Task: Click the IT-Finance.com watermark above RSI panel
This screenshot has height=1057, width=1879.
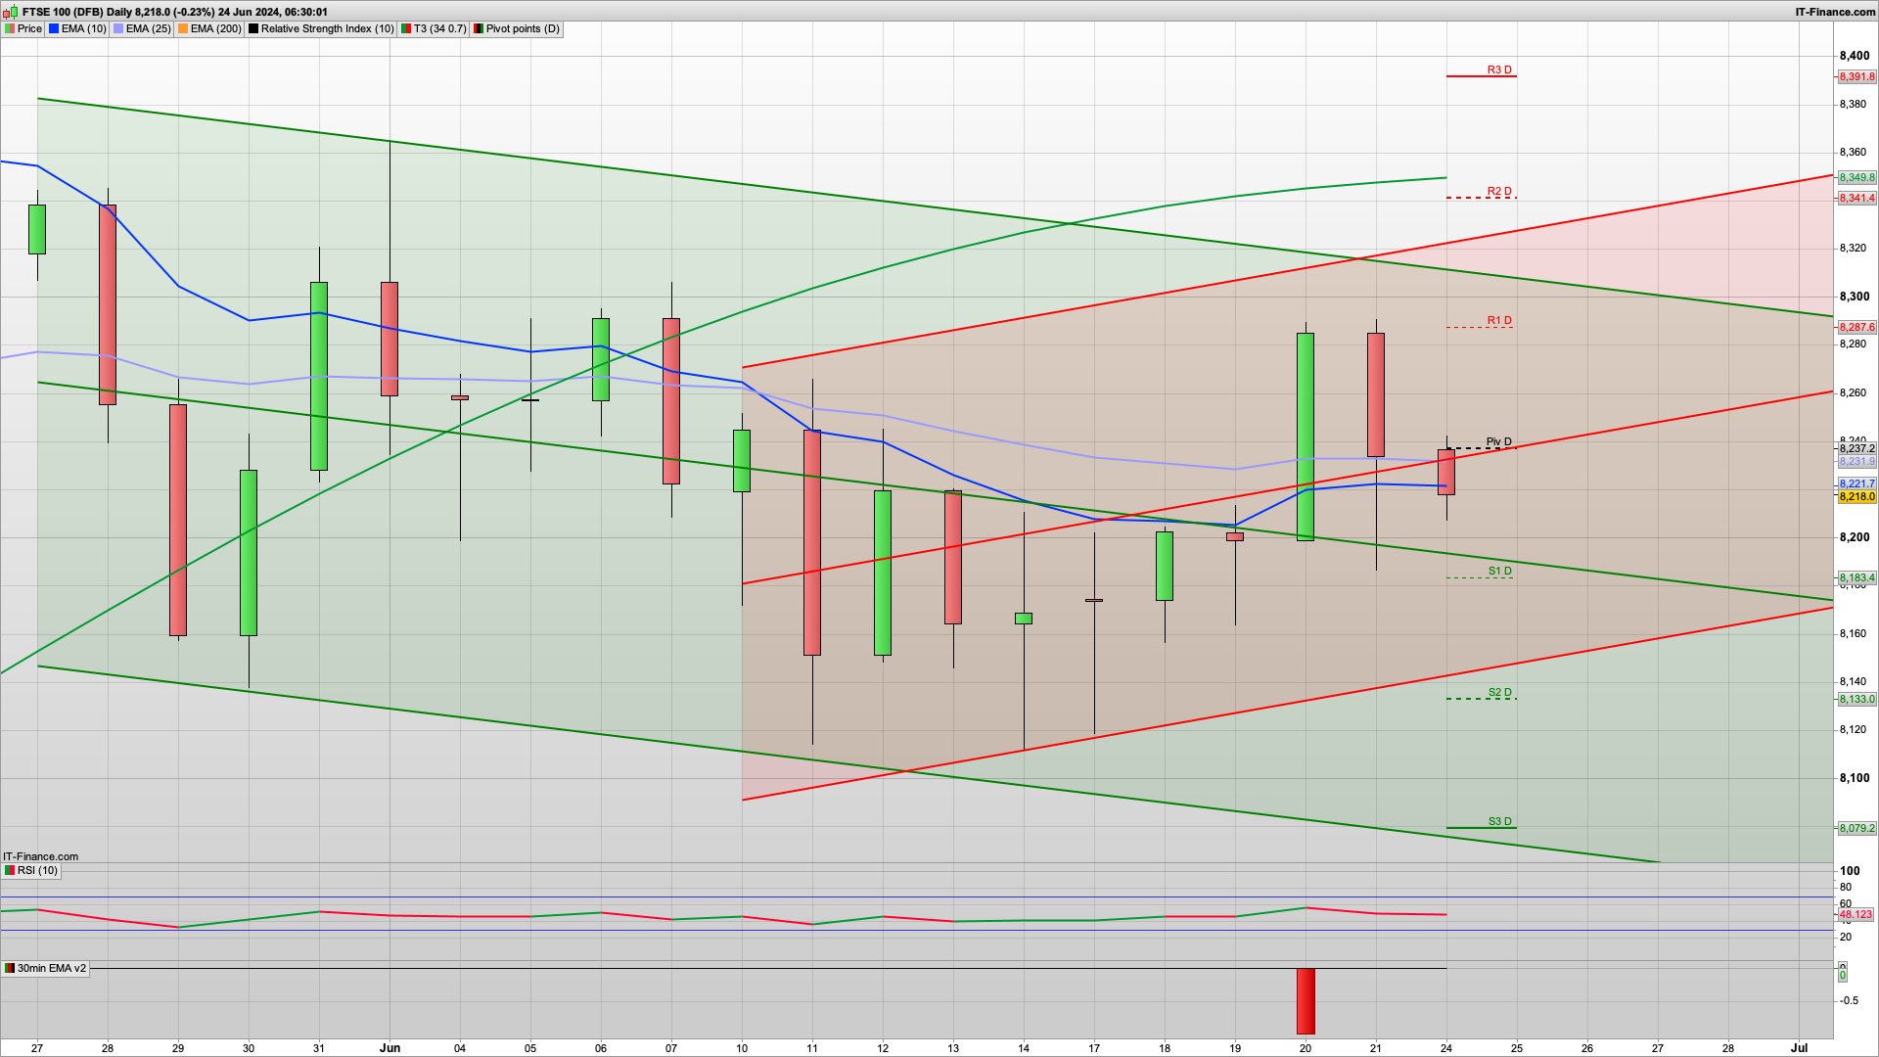Action: click(40, 856)
